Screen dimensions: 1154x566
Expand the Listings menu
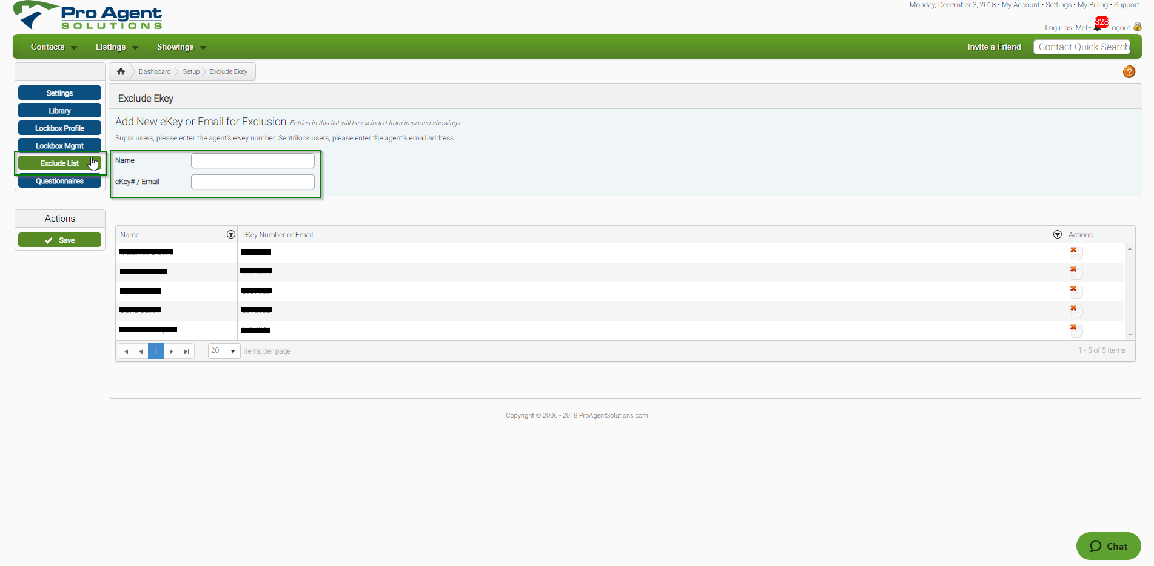[116, 47]
